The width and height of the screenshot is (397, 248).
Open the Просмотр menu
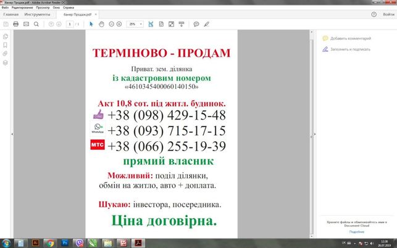(43, 7)
